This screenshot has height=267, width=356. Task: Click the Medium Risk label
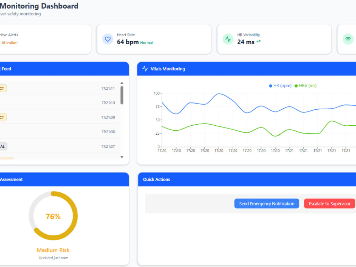(x=53, y=250)
